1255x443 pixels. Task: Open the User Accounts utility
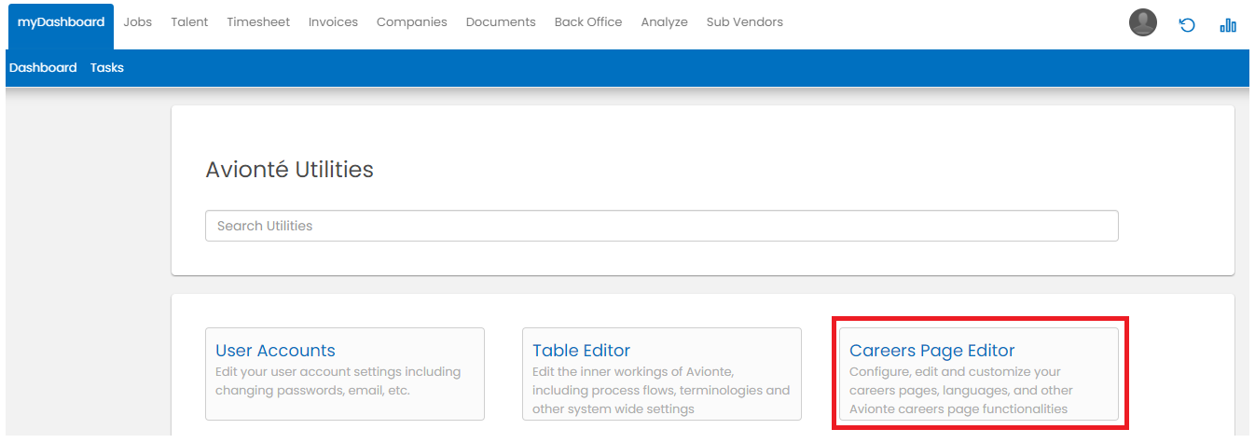[x=345, y=374]
